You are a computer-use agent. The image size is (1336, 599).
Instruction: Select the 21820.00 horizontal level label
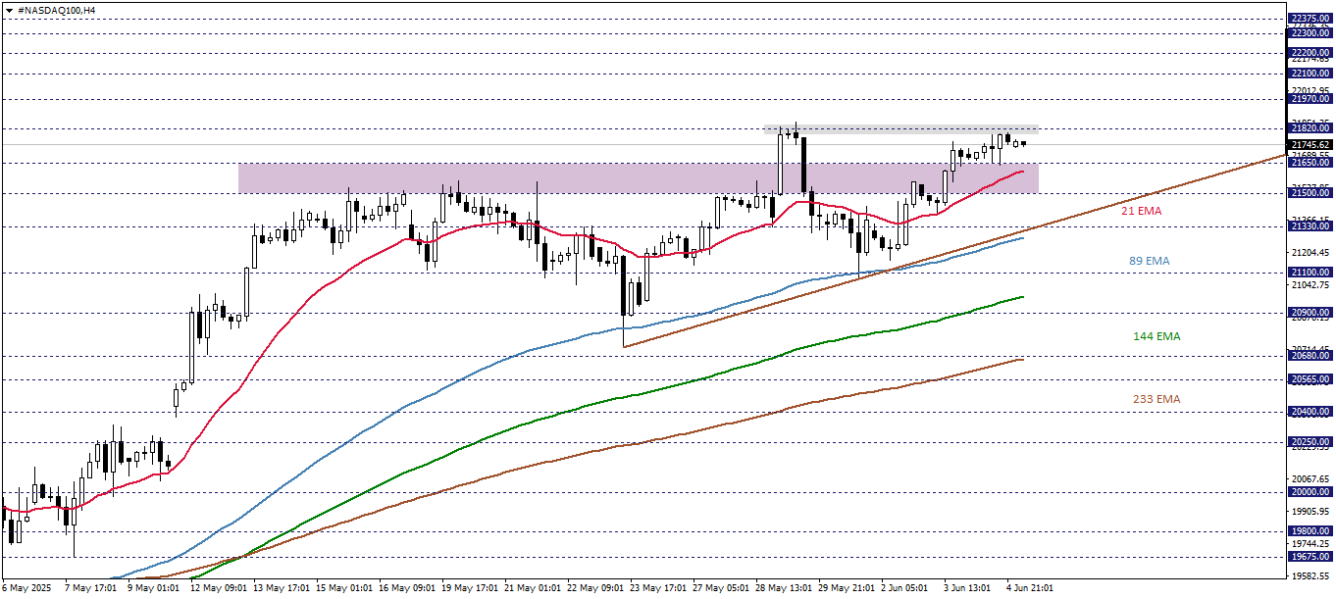(x=1310, y=127)
